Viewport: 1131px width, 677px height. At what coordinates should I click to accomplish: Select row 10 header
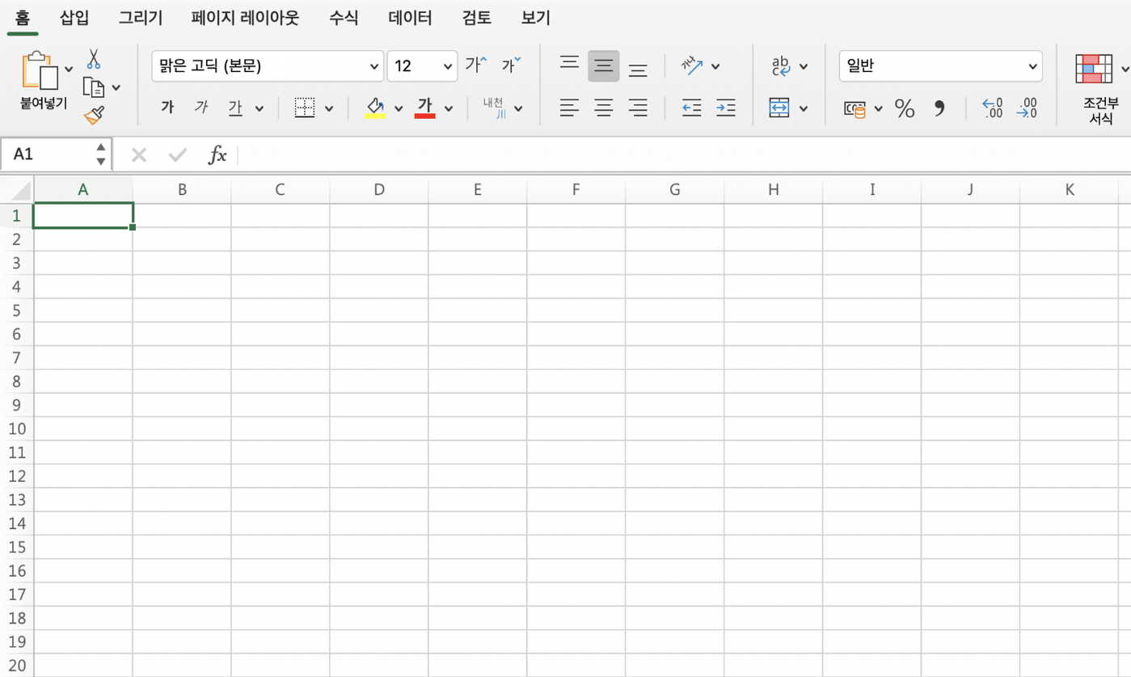(17, 429)
